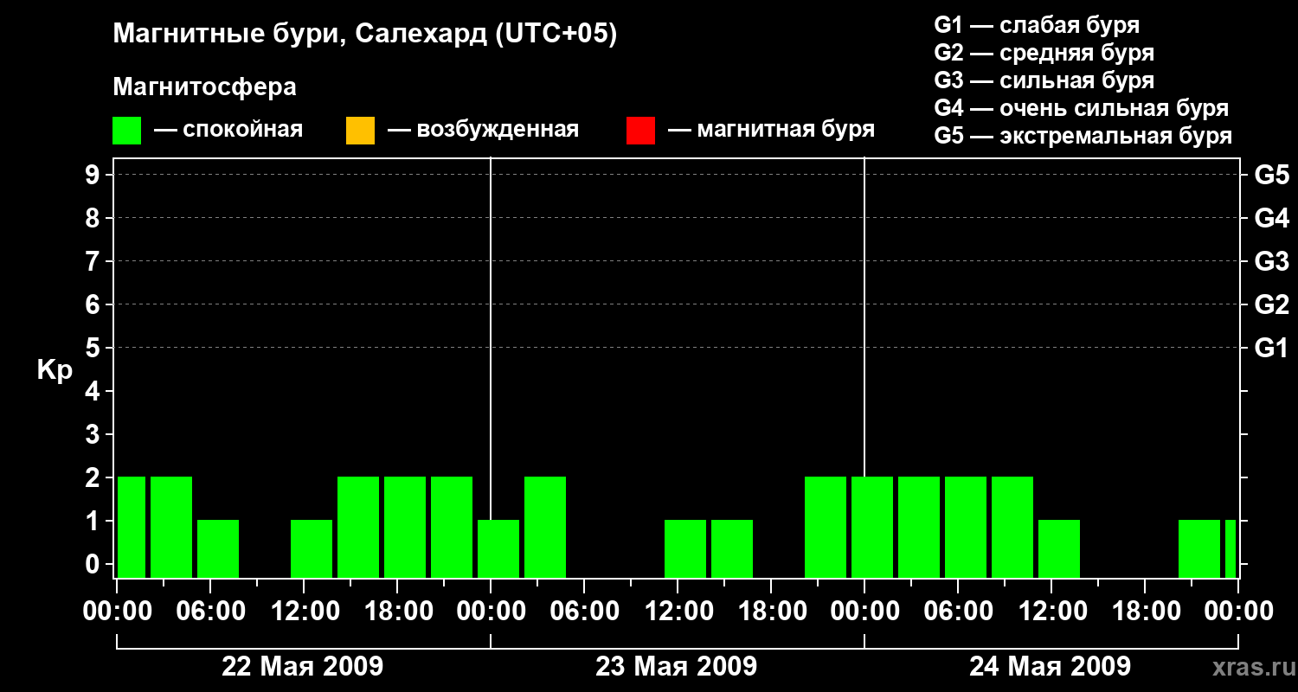Click the '18:00' time label of 24 Мая

pos(1145,611)
